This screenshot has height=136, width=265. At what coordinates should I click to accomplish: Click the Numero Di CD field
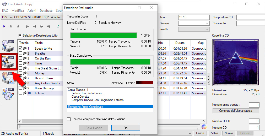254,121
